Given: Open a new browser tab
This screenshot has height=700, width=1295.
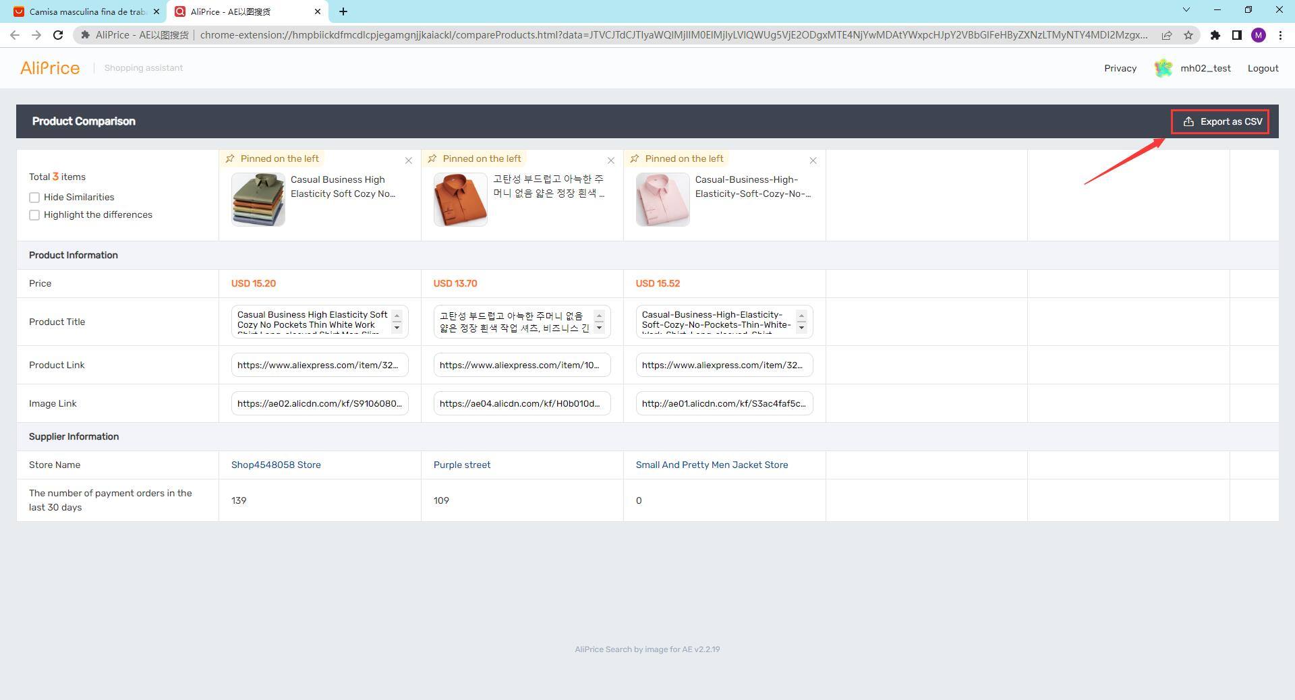Looking at the screenshot, I should pyautogui.click(x=343, y=11).
